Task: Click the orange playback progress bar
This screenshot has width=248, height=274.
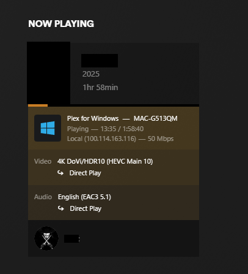Action: pyautogui.click(x=38, y=105)
